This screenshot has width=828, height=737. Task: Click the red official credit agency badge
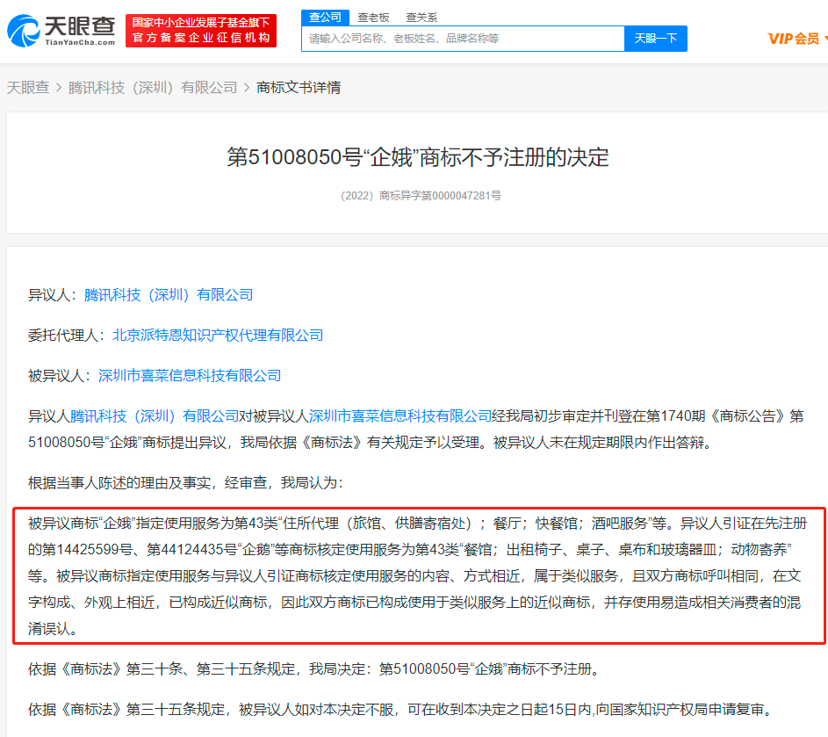[201, 31]
